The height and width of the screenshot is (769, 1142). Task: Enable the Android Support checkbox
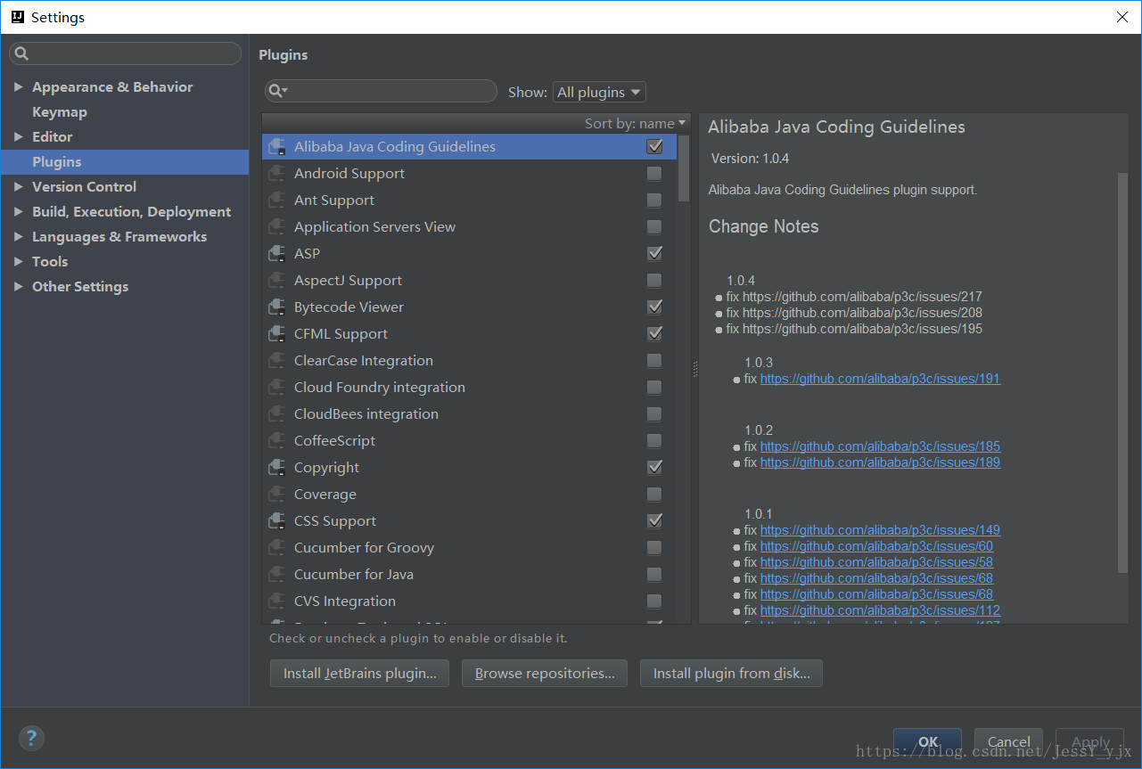coord(654,173)
